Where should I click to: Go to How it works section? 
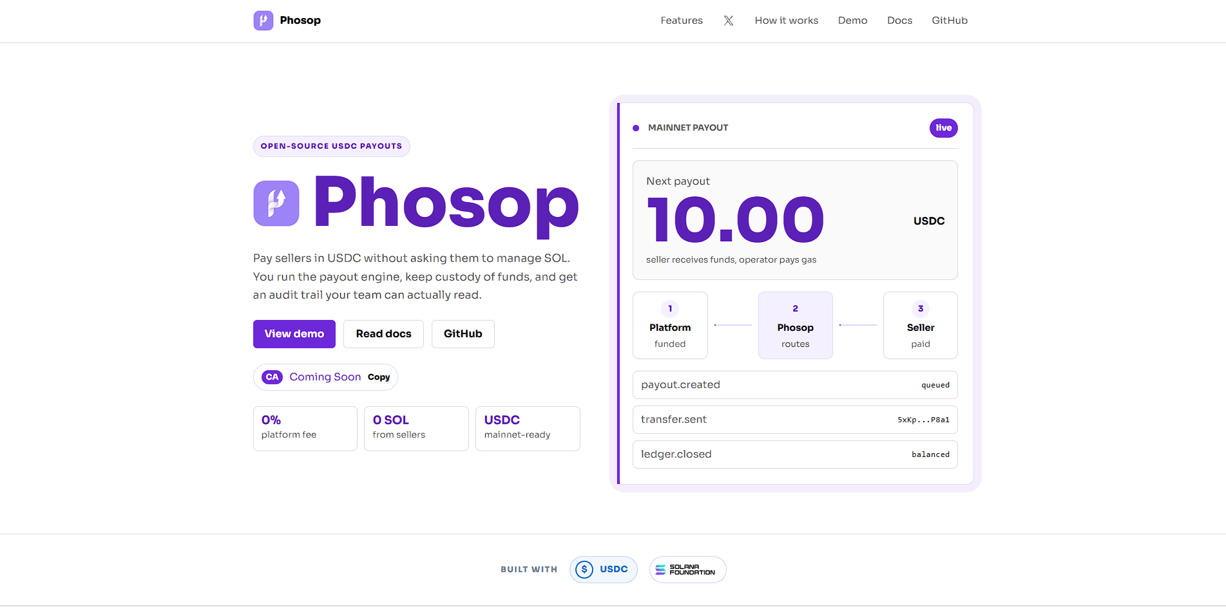pos(787,21)
